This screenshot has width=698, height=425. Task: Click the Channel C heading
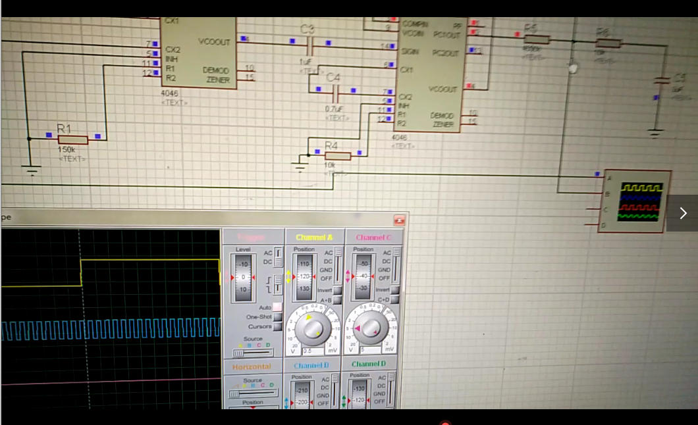click(x=373, y=238)
